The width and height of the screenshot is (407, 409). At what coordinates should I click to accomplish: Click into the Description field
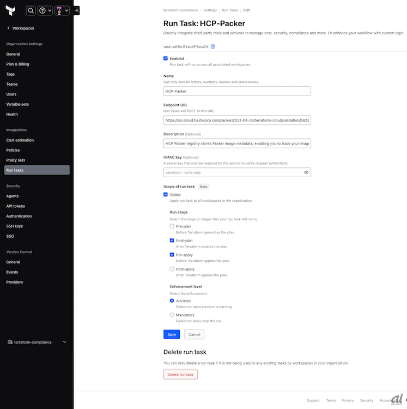pyautogui.click(x=237, y=143)
